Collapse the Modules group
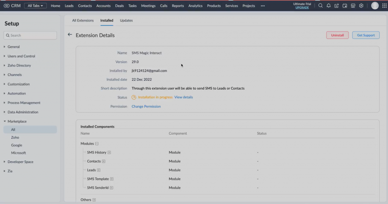 (x=97, y=144)
